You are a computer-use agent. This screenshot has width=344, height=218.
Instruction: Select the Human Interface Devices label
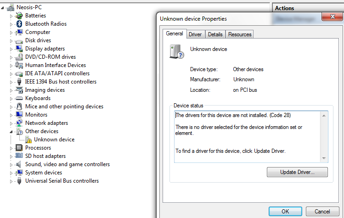[x=56, y=65]
